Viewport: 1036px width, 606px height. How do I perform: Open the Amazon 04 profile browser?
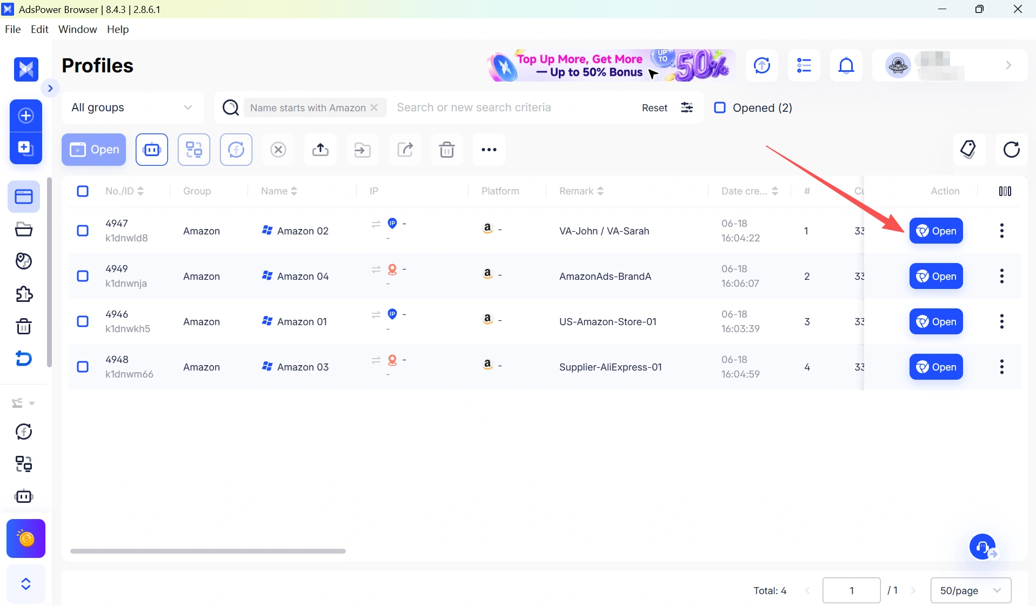tap(936, 276)
